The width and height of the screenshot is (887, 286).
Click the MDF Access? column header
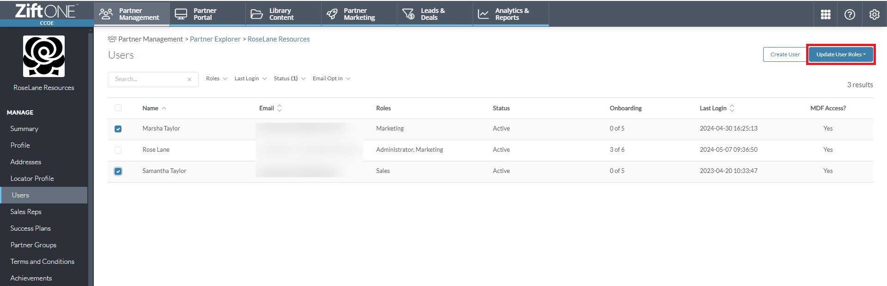(828, 108)
